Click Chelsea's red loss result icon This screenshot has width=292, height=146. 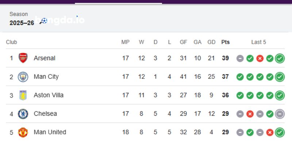[250, 114]
